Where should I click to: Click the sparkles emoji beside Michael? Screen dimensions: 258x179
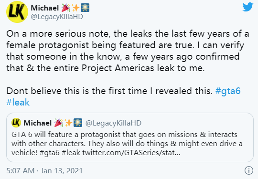(x=75, y=8)
